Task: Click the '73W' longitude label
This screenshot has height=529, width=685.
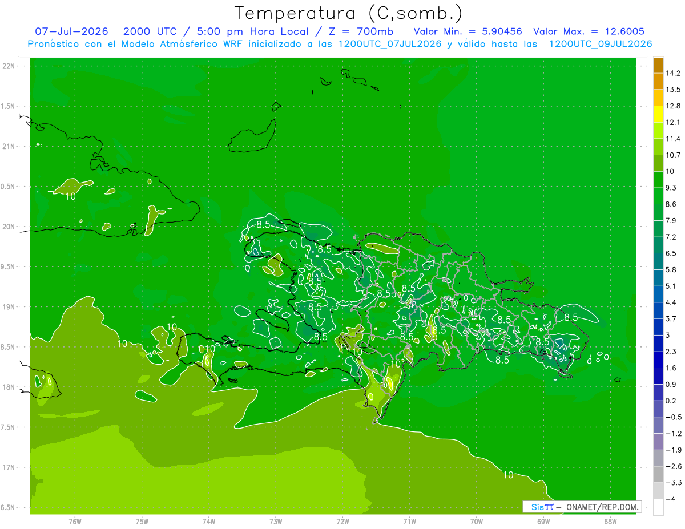Action: (276, 522)
